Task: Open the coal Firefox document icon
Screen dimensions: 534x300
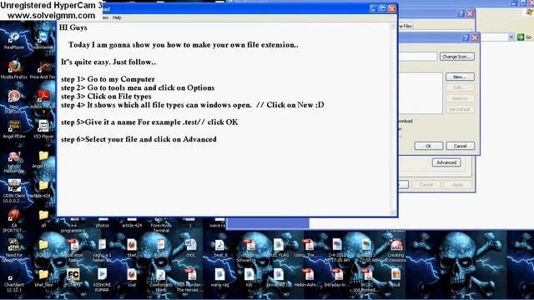Action: 132,275
